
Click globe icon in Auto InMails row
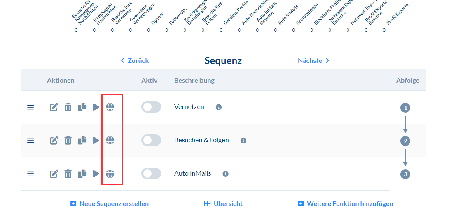110,174
